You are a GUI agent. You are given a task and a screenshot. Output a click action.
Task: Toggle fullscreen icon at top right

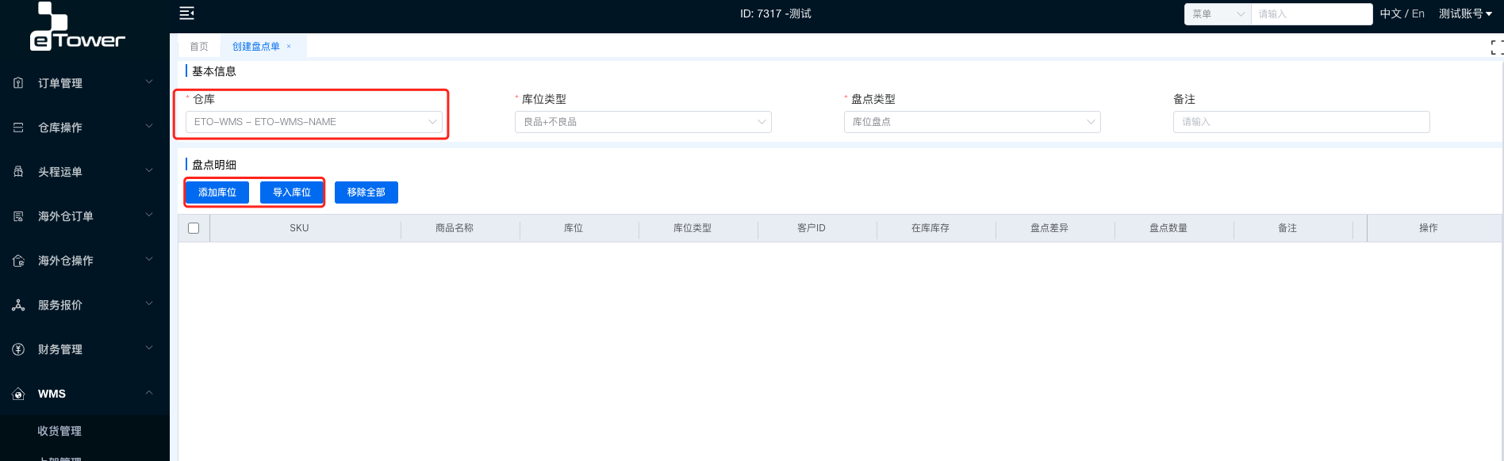pyautogui.click(x=1496, y=48)
